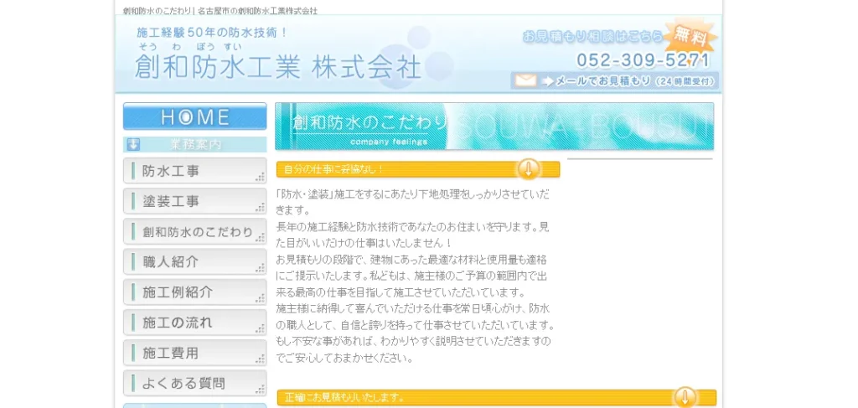Select 施工費用 in the sidebar
This screenshot has height=408, width=858.
pos(194,353)
